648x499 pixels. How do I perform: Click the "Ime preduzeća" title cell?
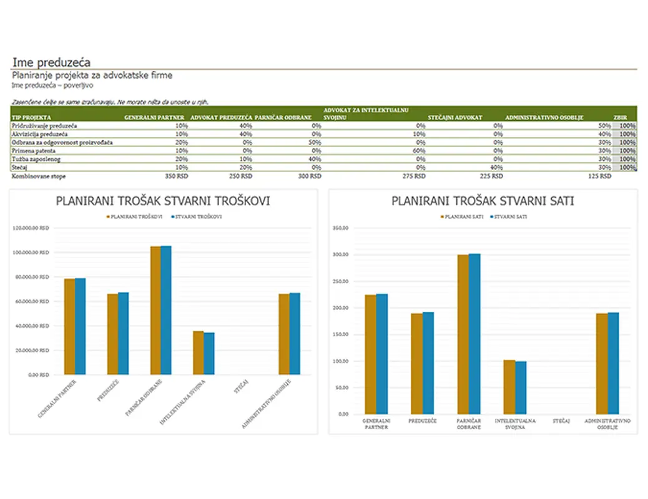51,62
